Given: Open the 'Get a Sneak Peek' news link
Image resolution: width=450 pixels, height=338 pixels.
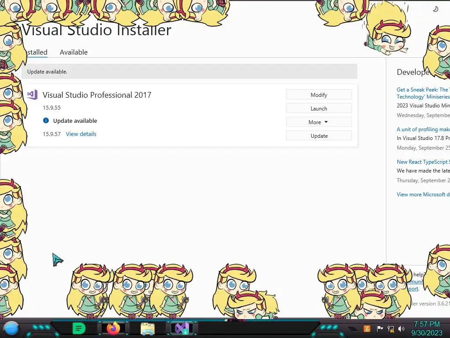Looking at the screenshot, I should (423, 93).
